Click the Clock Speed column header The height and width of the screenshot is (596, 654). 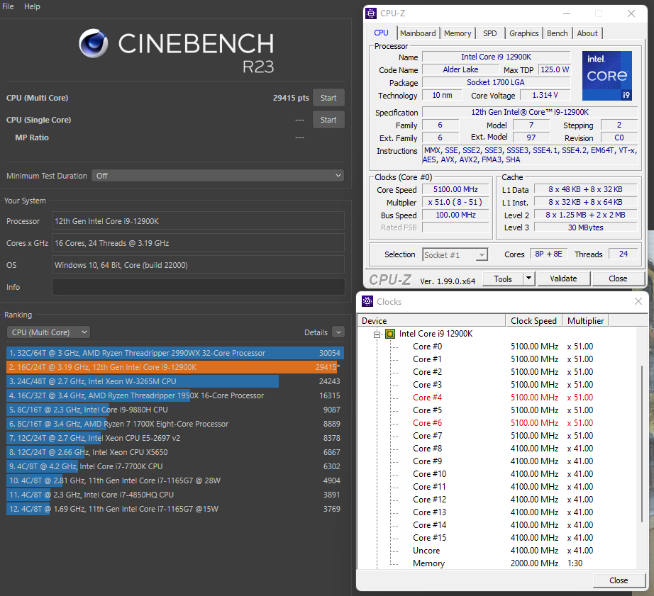tap(534, 320)
